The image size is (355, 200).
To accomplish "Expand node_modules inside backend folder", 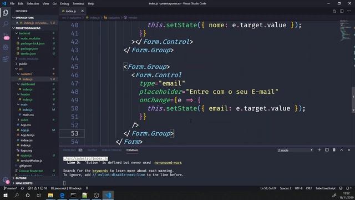I will pos(35,38).
